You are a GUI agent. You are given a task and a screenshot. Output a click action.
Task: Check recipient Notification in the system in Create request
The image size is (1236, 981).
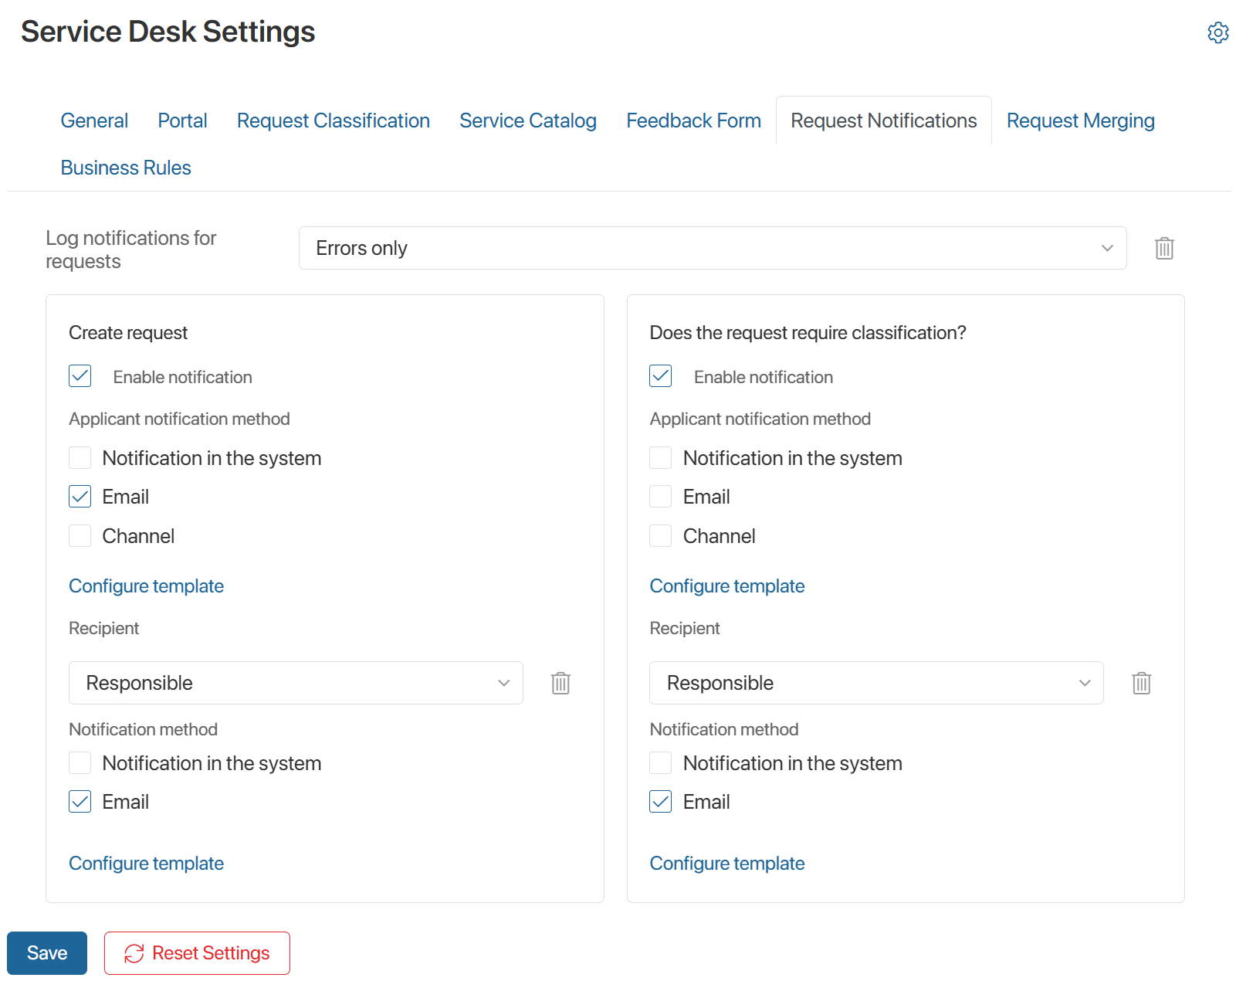[x=80, y=763]
